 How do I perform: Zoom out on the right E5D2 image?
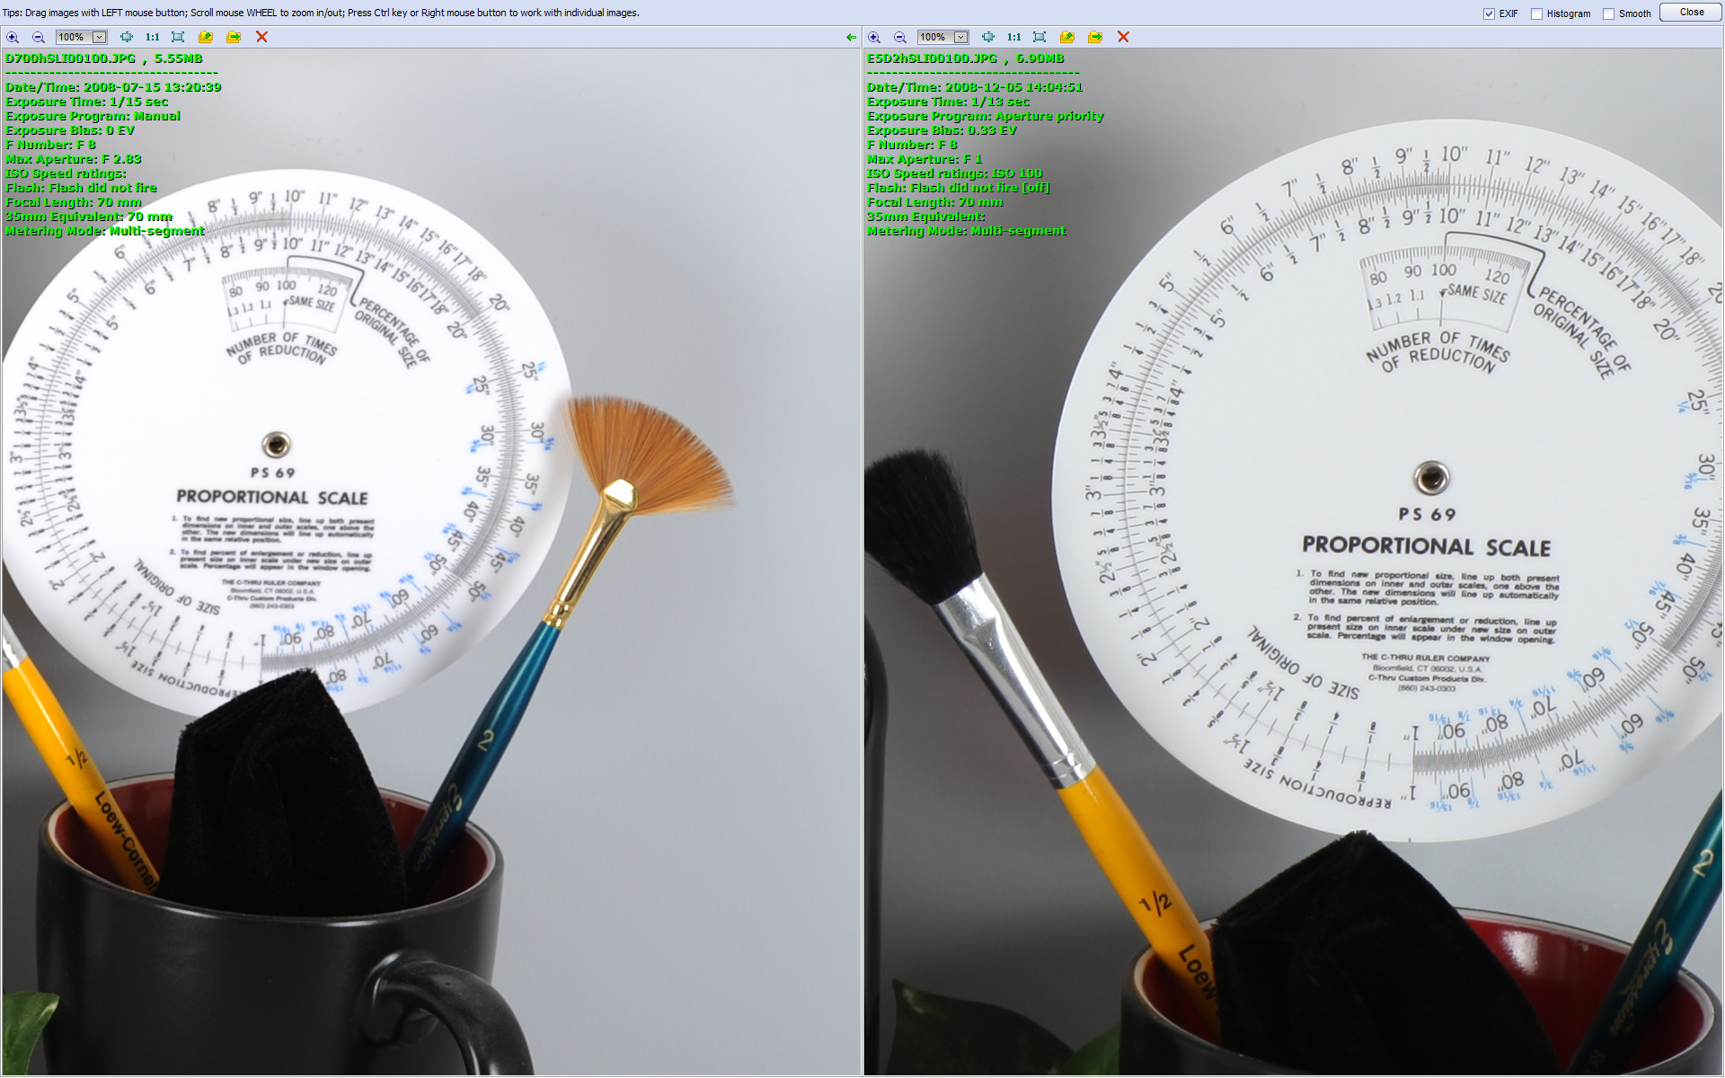pos(900,37)
